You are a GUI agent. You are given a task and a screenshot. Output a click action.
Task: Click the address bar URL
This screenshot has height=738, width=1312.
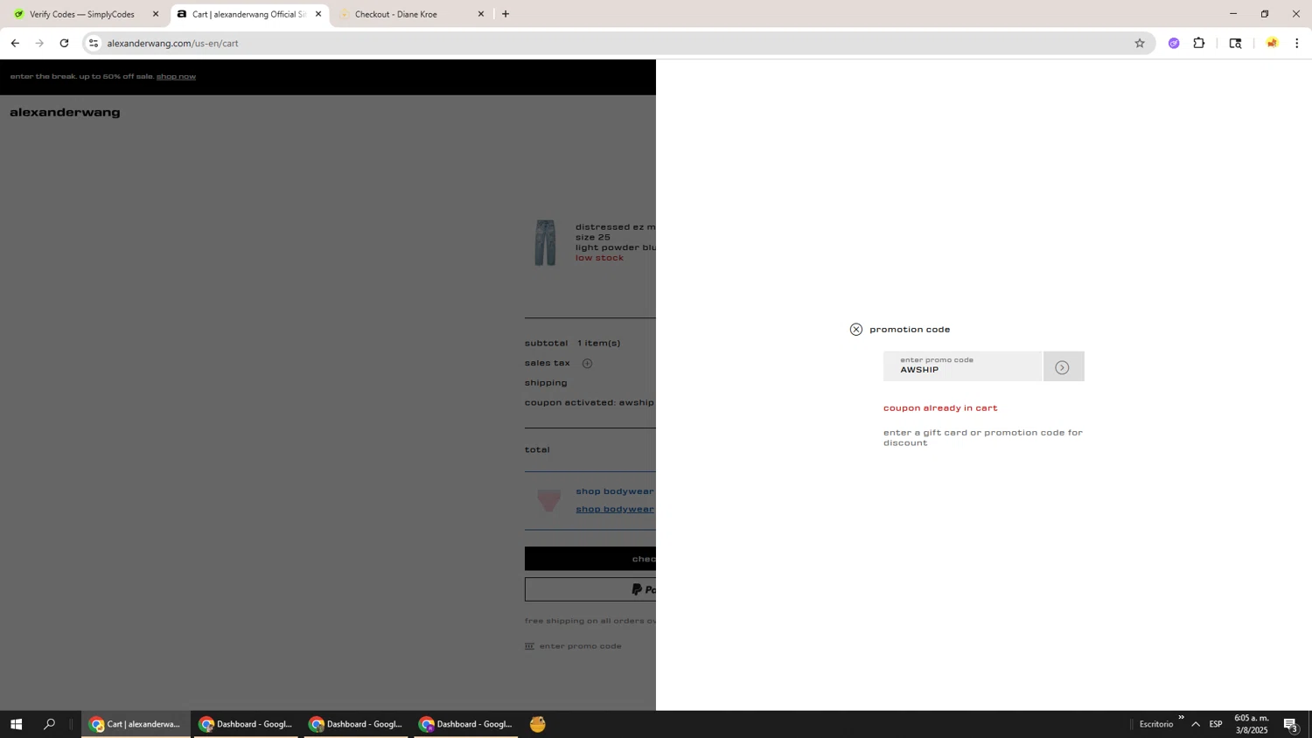(x=173, y=43)
